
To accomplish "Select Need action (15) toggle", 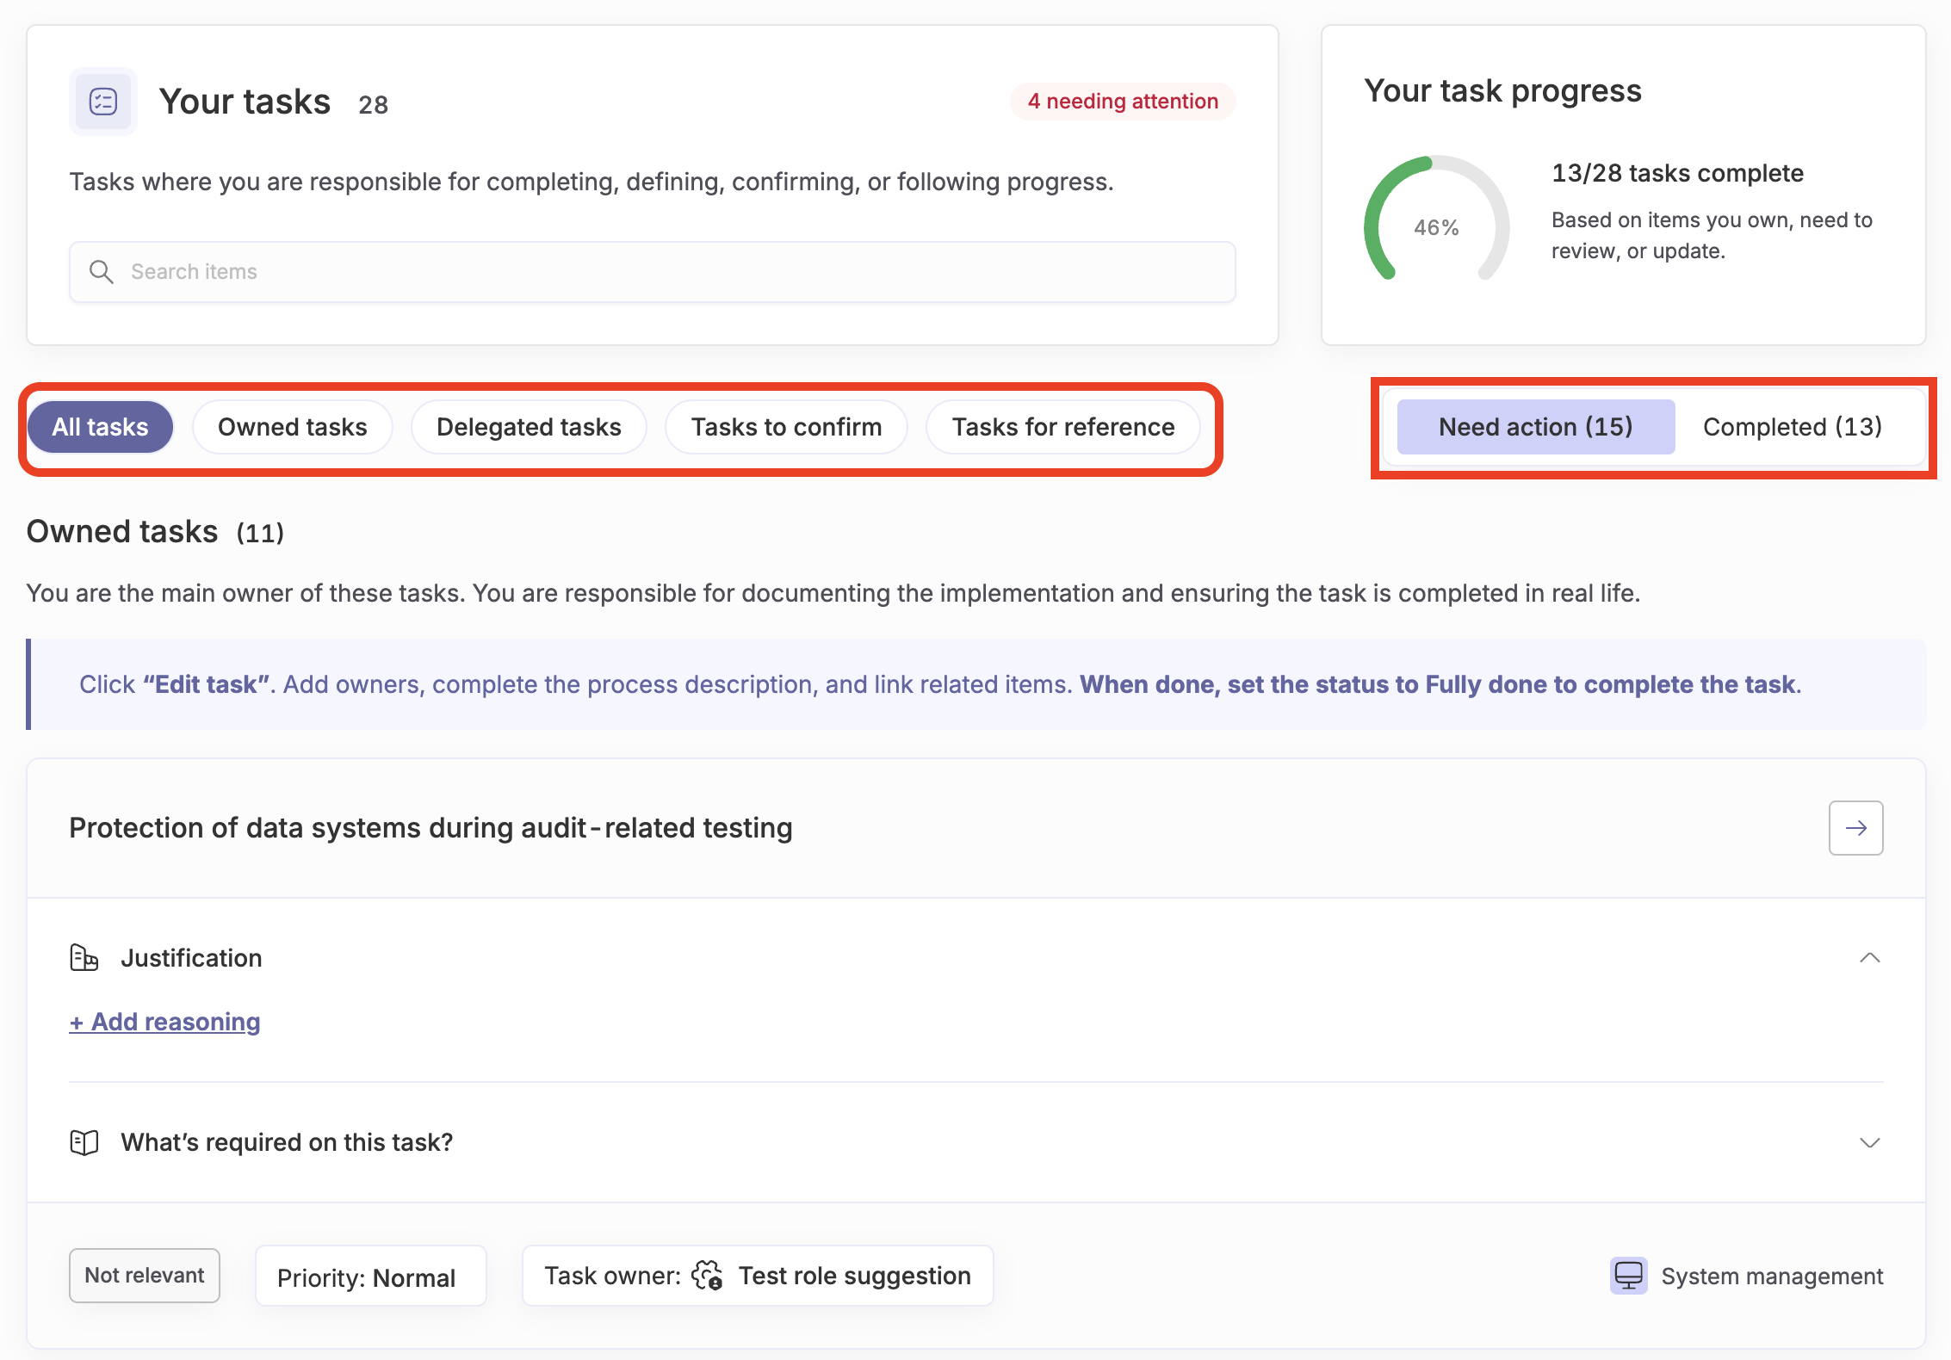I will (x=1536, y=427).
